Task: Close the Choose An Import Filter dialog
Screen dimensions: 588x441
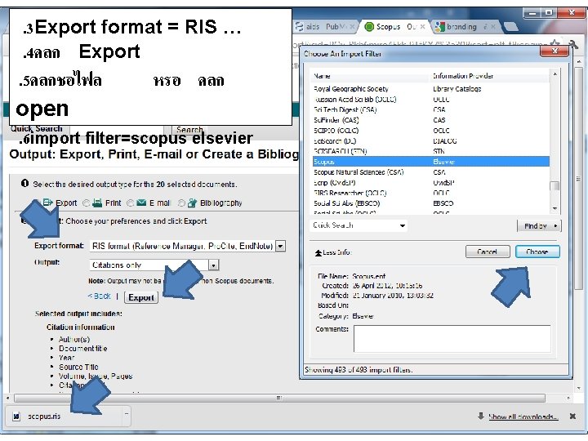Action: point(555,51)
